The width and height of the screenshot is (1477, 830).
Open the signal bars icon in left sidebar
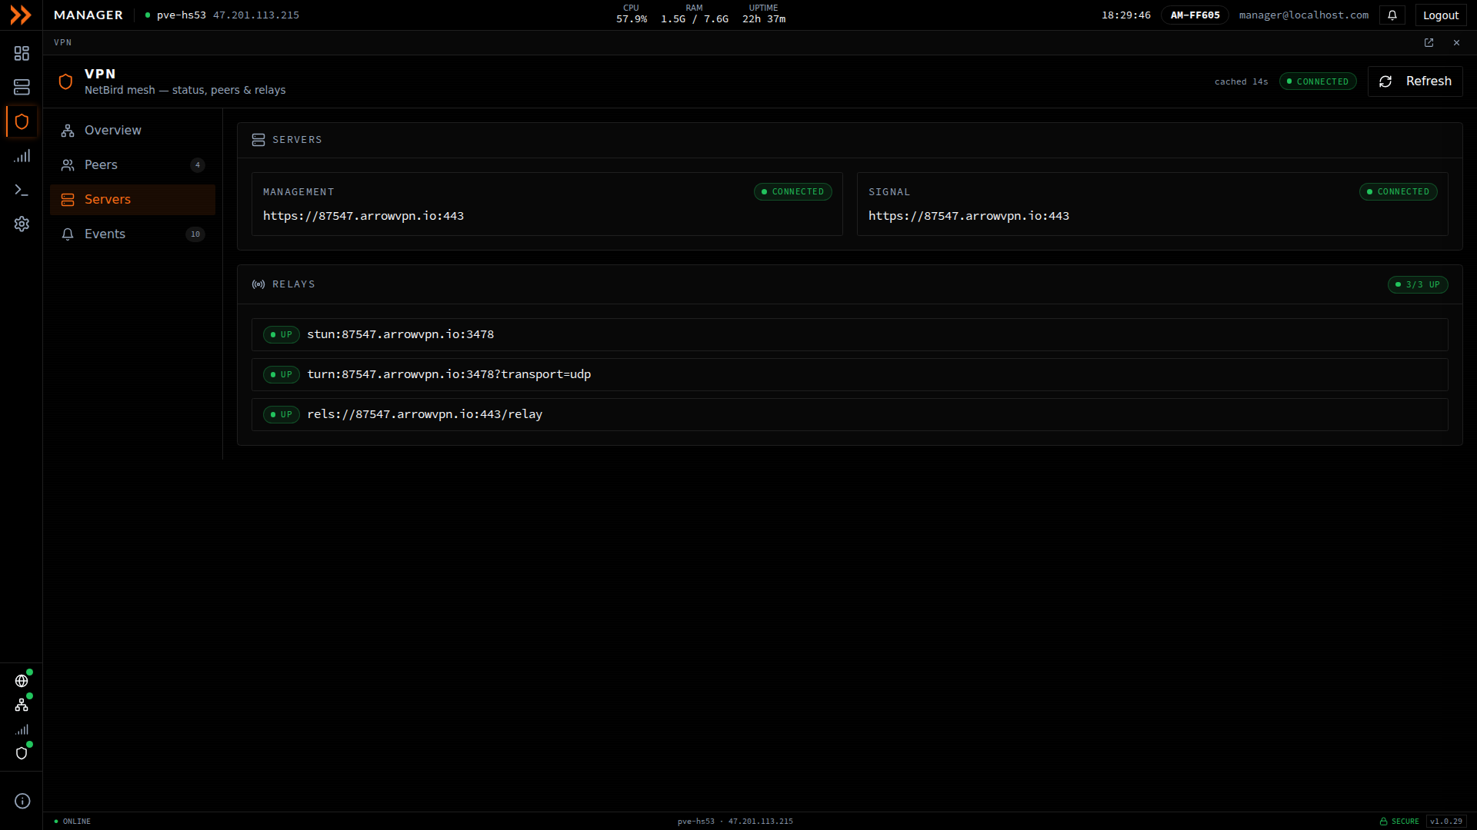(x=22, y=156)
